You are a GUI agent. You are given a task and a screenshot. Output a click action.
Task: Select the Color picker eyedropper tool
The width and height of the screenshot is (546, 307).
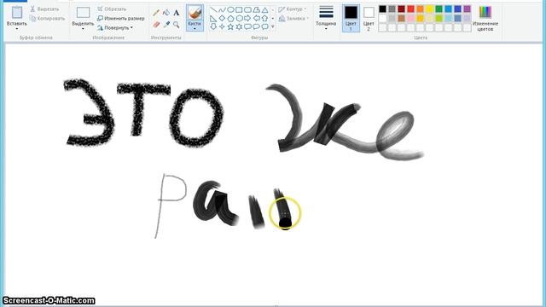(166, 25)
